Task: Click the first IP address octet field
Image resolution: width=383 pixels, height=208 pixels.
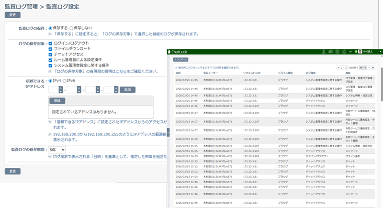Action: click(x=53, y=90)
